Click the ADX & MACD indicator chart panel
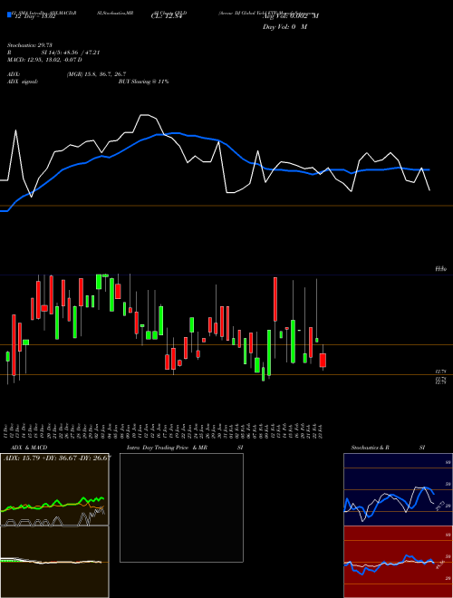The width and height of the screenshot is (453, 598). (54, 526)
